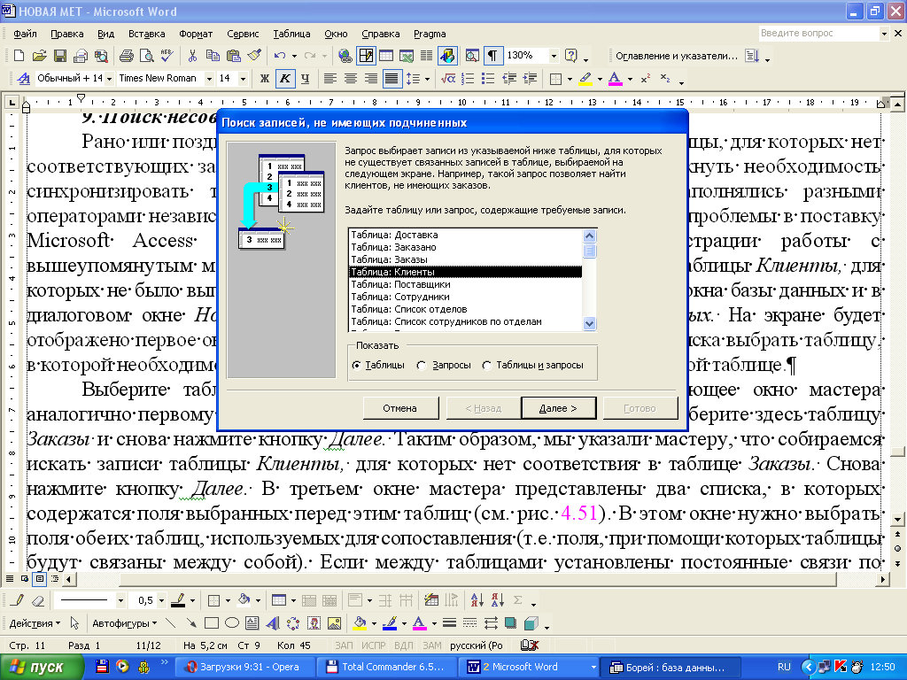
Task: Toggle underline formatting (Ч)
Action: coord(305,78)
